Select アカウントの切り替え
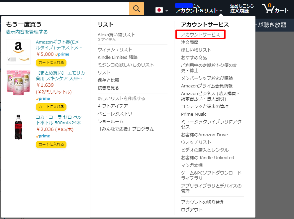The image size is (294, 219). (203, 202)
